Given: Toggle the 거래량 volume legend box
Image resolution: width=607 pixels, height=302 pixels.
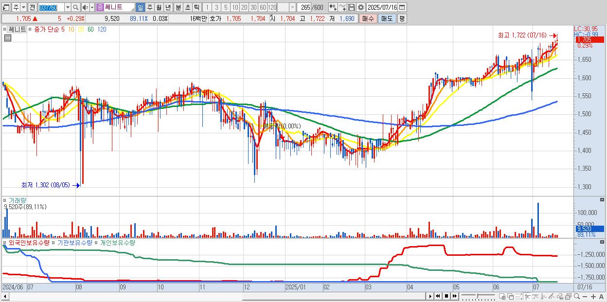Looking at the screenshot, I should pyautogui.click(x=5, y=200).
